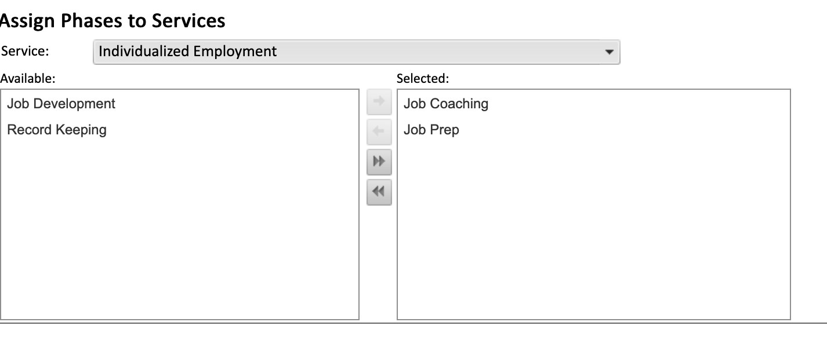Click the Assign Phases to Services heading

click(x=113, y=21)
